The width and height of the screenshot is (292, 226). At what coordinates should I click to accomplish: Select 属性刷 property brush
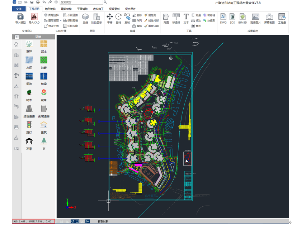[x=150, y=15]
